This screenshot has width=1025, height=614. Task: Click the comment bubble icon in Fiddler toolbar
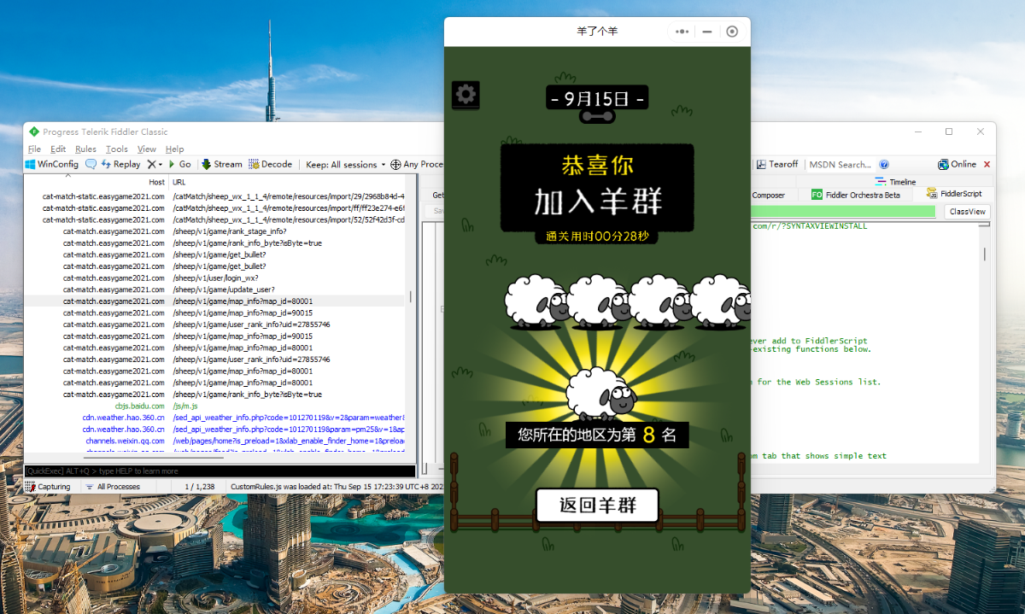[91, 164]
